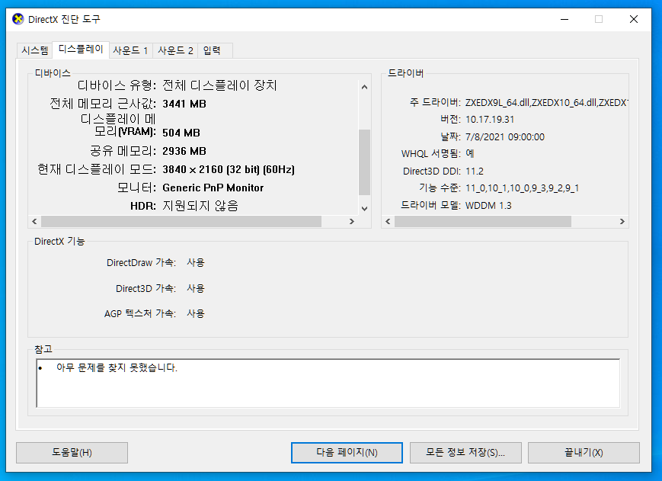The height and width of the screenshot is (481, 662).
Task: Click the DirectX title bar icon
Action: point(18,19)
